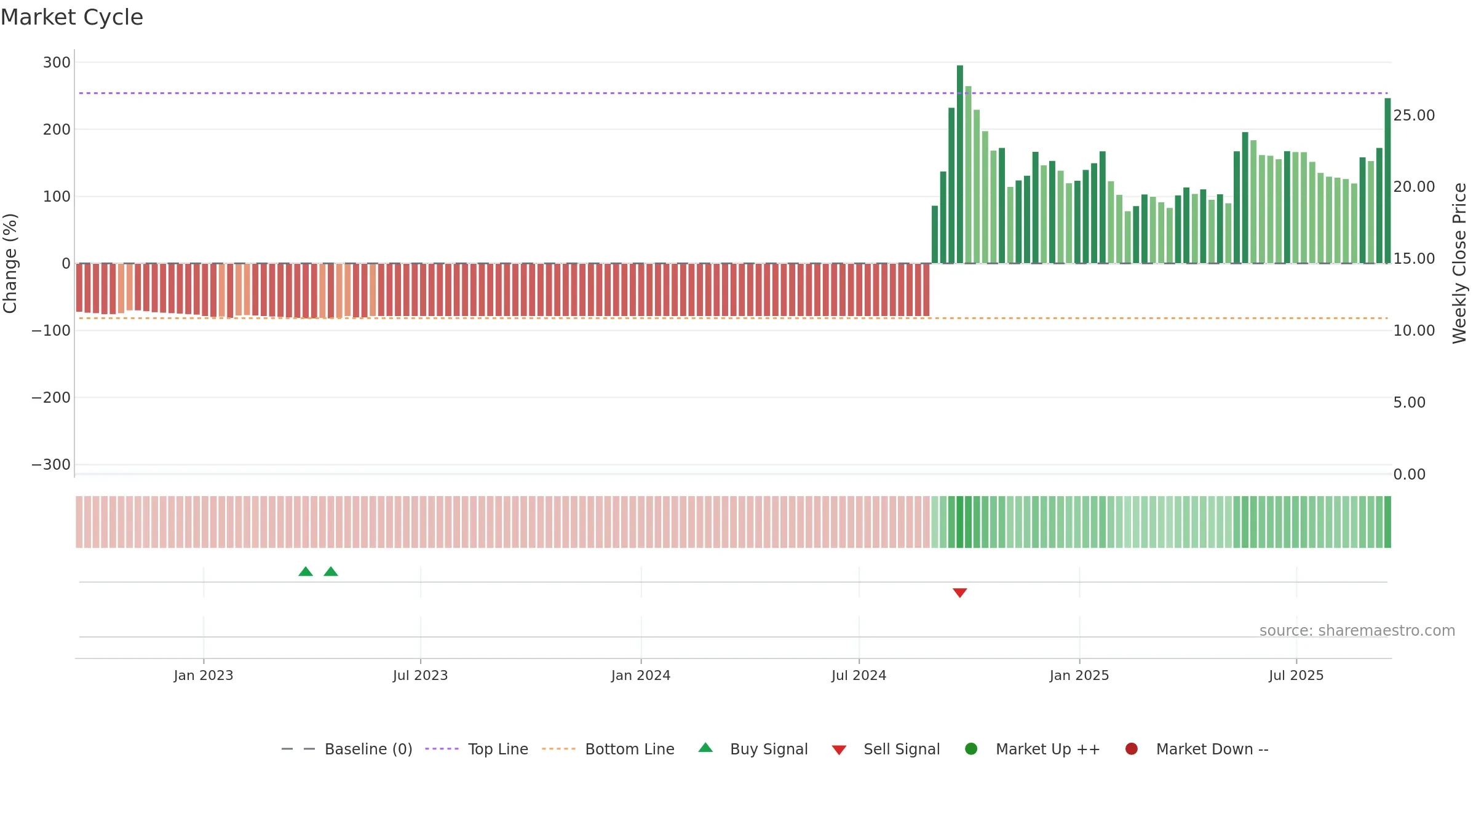Viewport: 1476px width, 830px height.
Task: Toggle the Baseline (0) legend entry
Action: 347,749
